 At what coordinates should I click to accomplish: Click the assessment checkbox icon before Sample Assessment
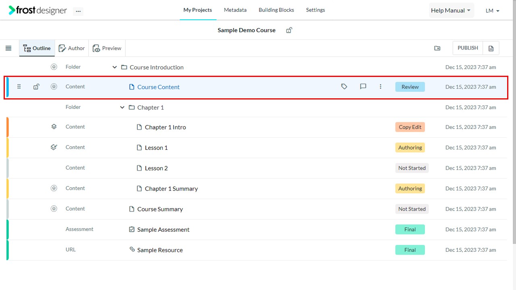[x=131, y=230]
